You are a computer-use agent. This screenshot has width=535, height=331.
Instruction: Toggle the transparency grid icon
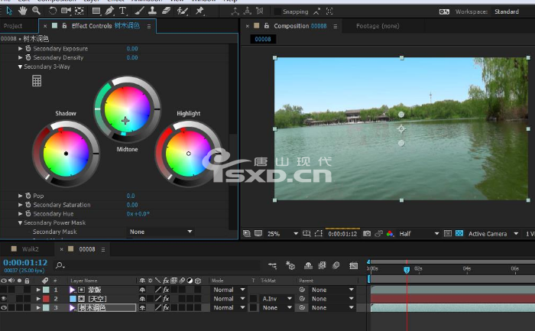click(x=459, y=233)
